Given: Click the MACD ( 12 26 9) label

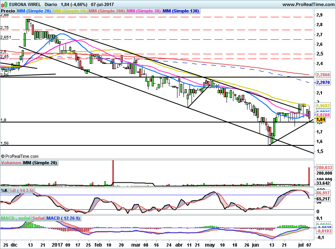Looking at the screenshot, I should coord(63,218).
